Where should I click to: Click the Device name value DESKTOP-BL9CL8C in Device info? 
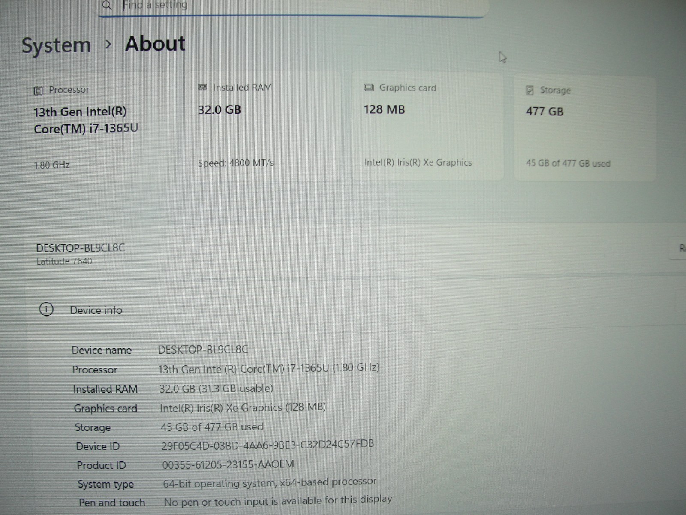pyautogui.click(x=203, y=350)
